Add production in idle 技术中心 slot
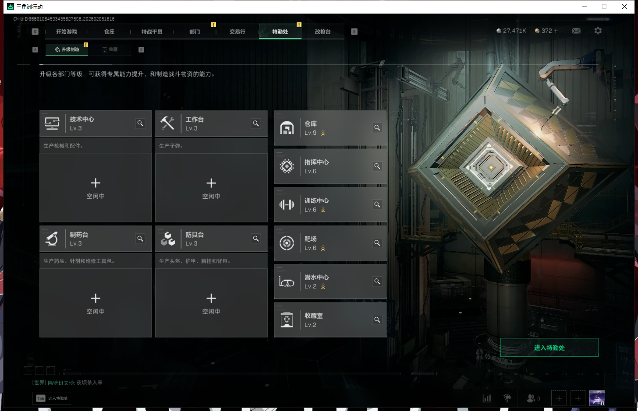This screenshot has width=638, height=411. [96, 187]
